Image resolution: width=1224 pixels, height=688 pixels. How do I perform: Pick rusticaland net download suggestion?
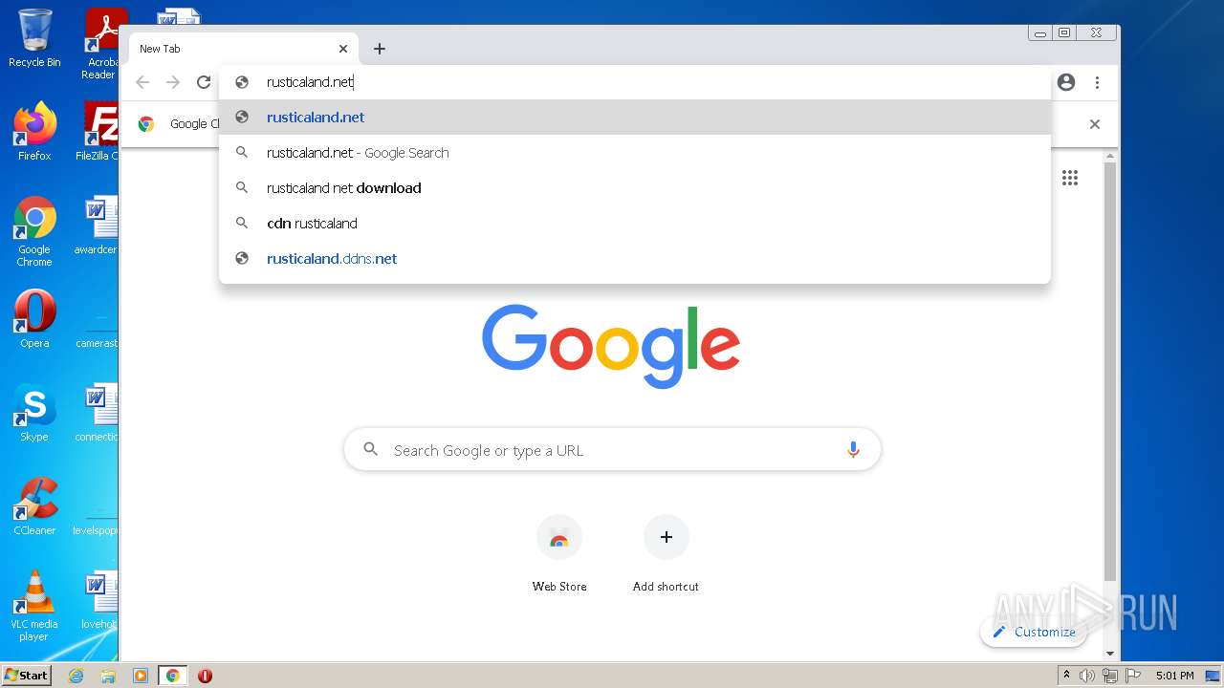click(x=635, y=188)
